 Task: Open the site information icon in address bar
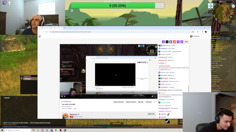pyautogui.click(x=50, y=32)
